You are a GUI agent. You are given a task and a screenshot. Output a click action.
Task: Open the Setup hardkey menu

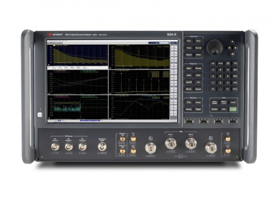tap(198, 55)
